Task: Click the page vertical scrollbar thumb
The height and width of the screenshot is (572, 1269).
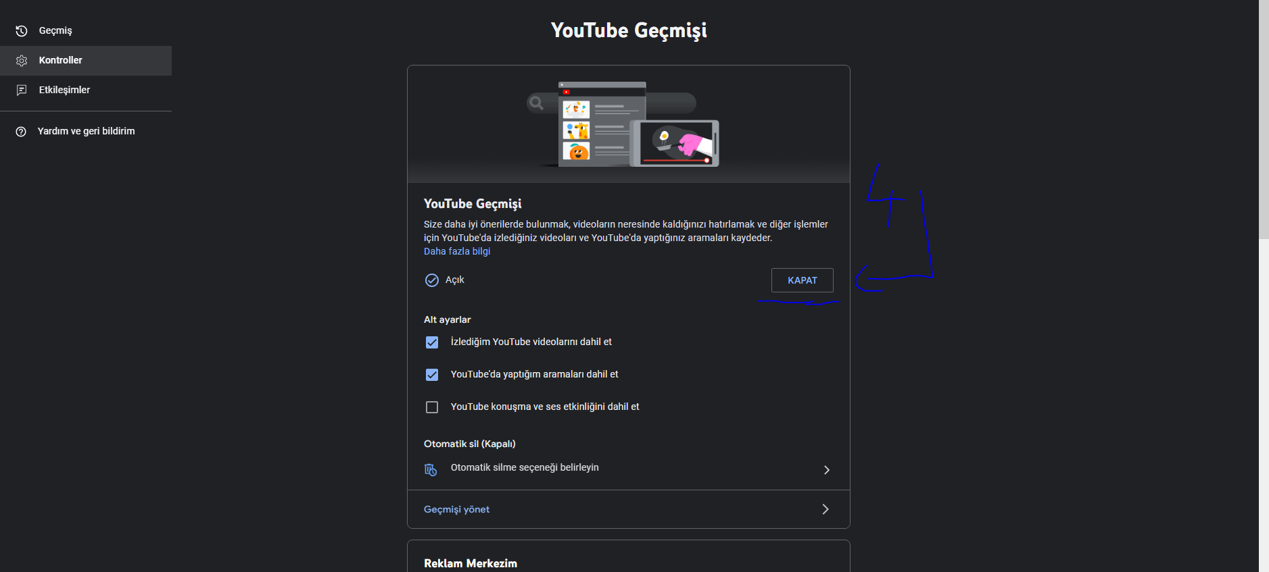Action: coord(1264,120)
